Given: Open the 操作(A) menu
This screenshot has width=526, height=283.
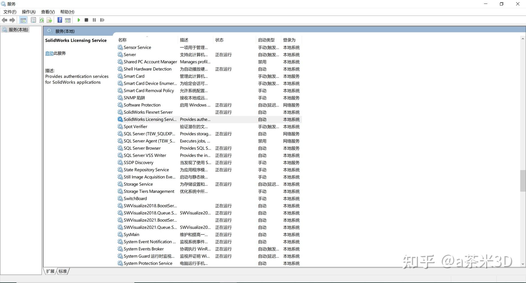Looking at the screenshot, I should point(29,12).
